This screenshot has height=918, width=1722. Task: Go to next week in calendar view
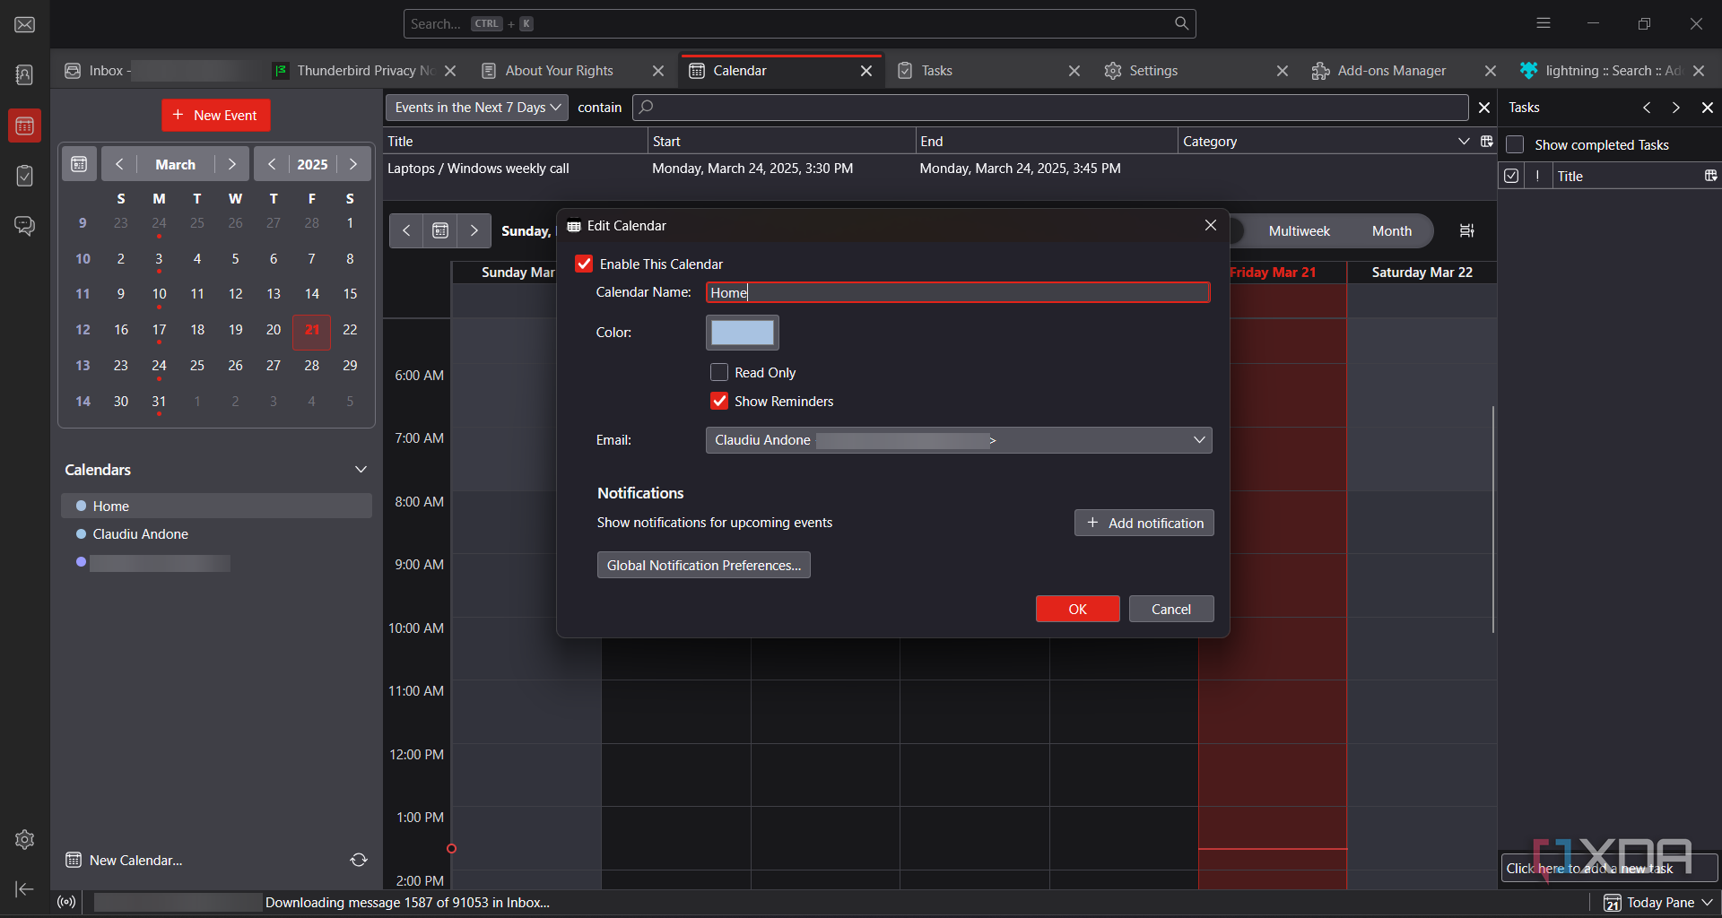click(474, 231)
